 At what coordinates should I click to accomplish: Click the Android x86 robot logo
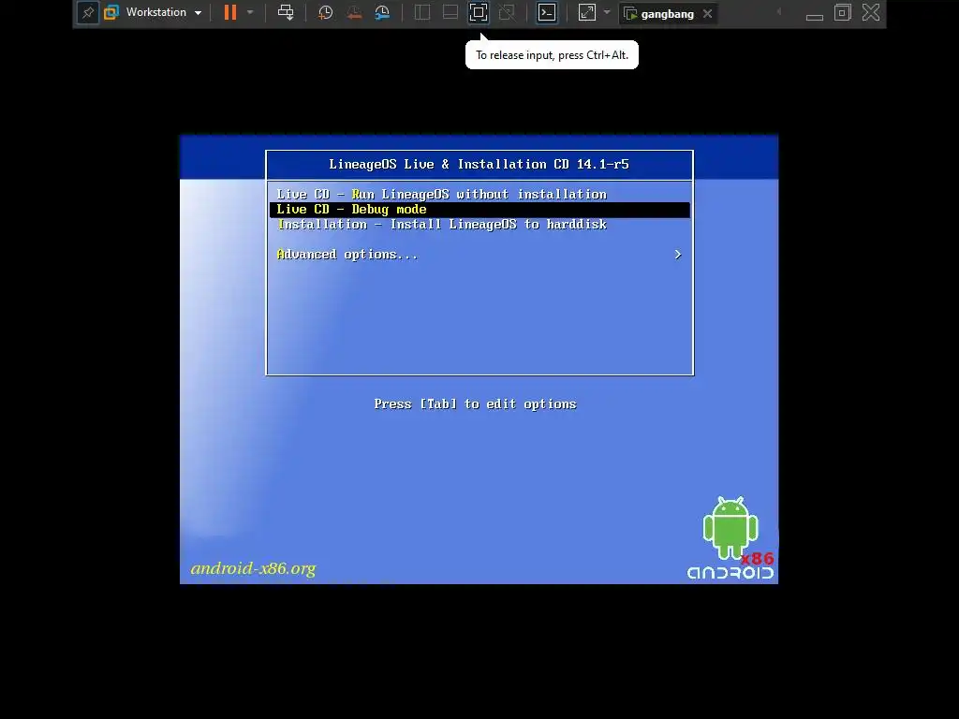pyautogui.click(x=730, y=537)
